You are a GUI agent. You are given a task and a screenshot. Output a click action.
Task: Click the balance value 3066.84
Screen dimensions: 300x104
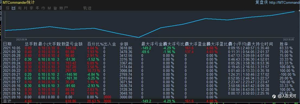pos(126,71)
